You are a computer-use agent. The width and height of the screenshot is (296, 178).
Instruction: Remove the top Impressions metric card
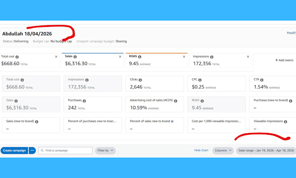(x=248, y=57)
